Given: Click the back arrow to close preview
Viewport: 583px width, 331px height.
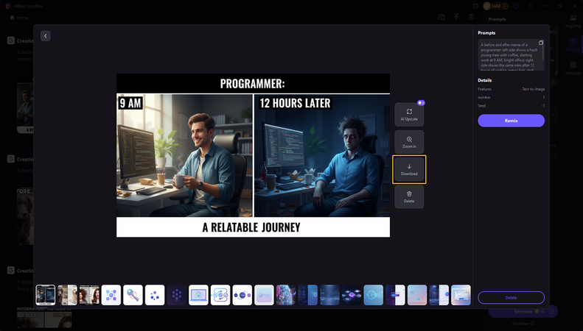Looking at the screenshot, I should point(46,36).
